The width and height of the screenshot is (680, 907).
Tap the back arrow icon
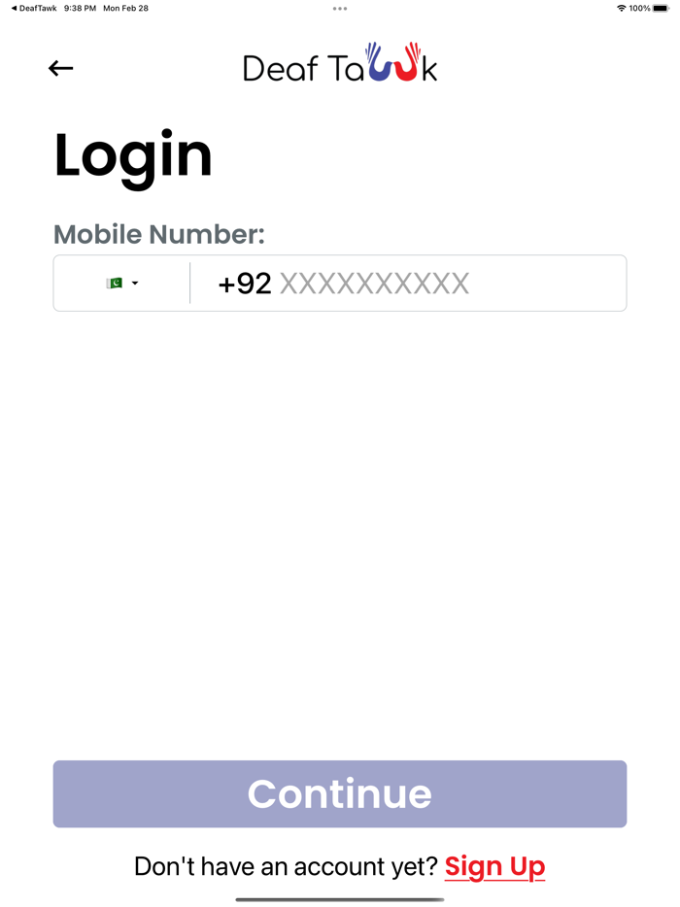tap(60, 68)
